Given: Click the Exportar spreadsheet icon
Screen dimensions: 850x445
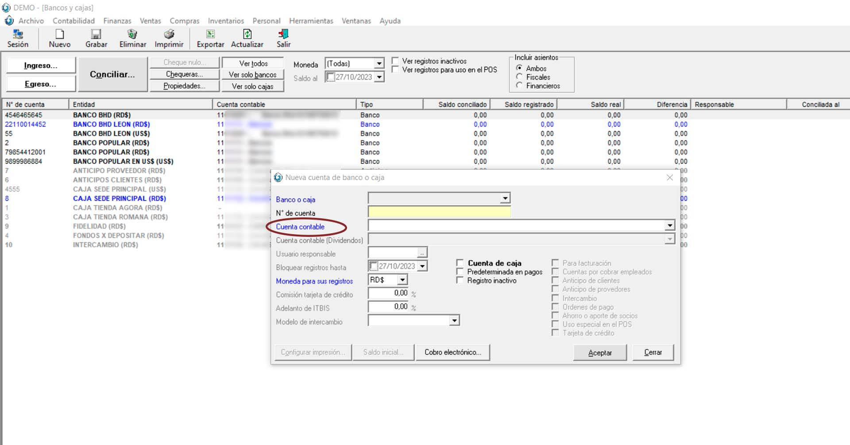Looking at the screenshot, I should pyautogui.click(x=210, y=34).
